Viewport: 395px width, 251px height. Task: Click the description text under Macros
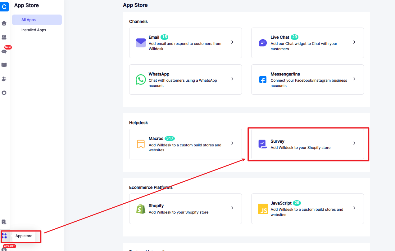(185, 148)
